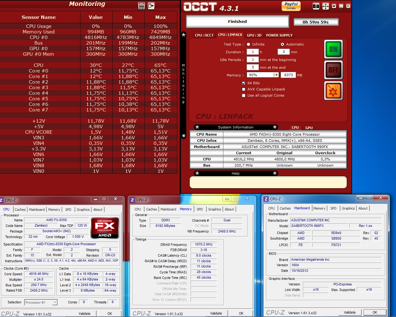Click OK in the CPU-Z CPU window
Image resolution: width=396 pixels, height=317 pixels.
click(x=110, y=314)
